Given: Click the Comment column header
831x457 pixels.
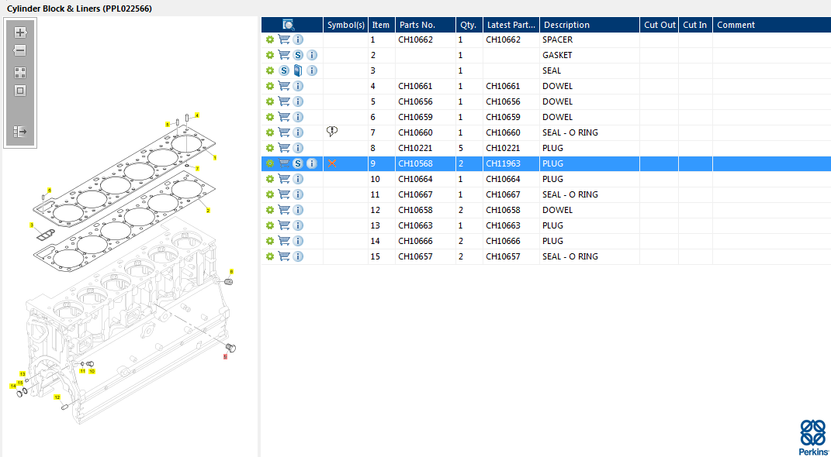Looking at the screenshot, I should pyautogui.click(x=771, y=25).
